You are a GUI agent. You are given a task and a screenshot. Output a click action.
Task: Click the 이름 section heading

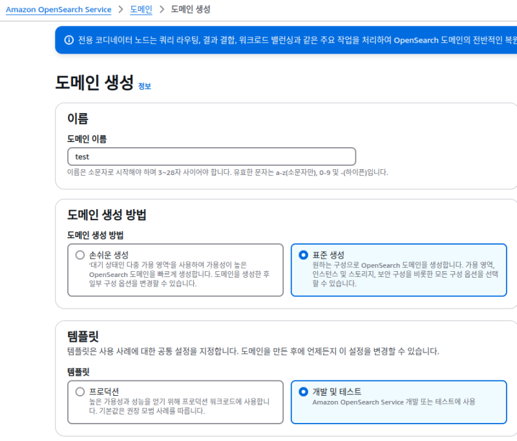(x=78, y=118)
